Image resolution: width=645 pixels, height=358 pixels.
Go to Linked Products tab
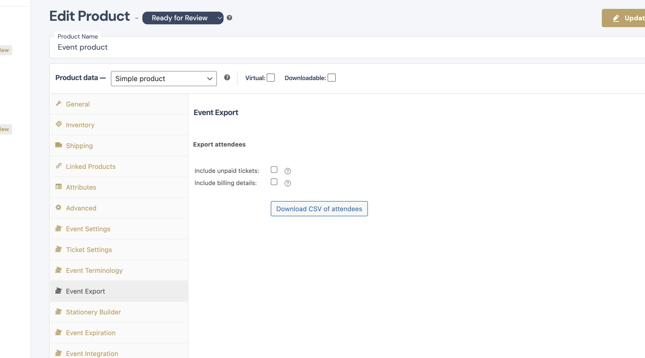tap(119, 167)
